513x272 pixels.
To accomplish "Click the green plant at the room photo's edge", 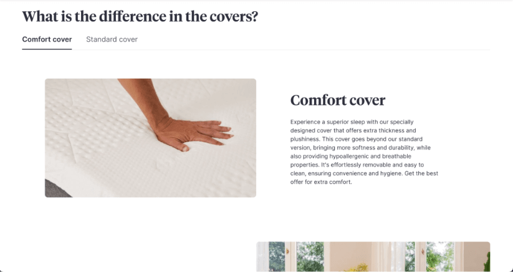I will (487, 262).
